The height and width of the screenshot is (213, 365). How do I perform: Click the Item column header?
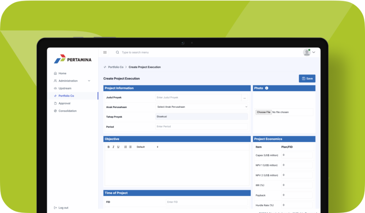click(259, 147)
